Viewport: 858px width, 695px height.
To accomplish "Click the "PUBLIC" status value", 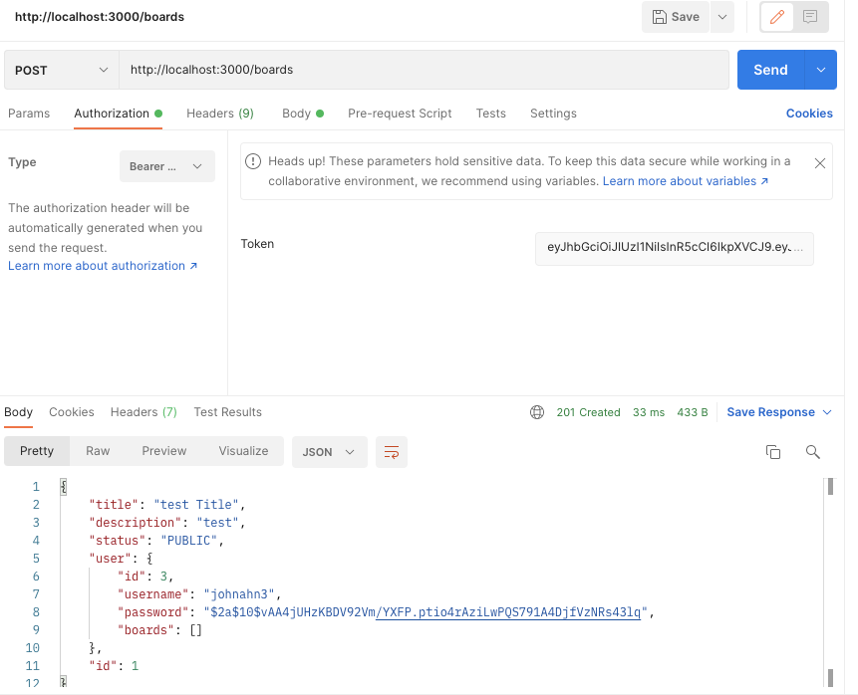I will tap(189, 541).
